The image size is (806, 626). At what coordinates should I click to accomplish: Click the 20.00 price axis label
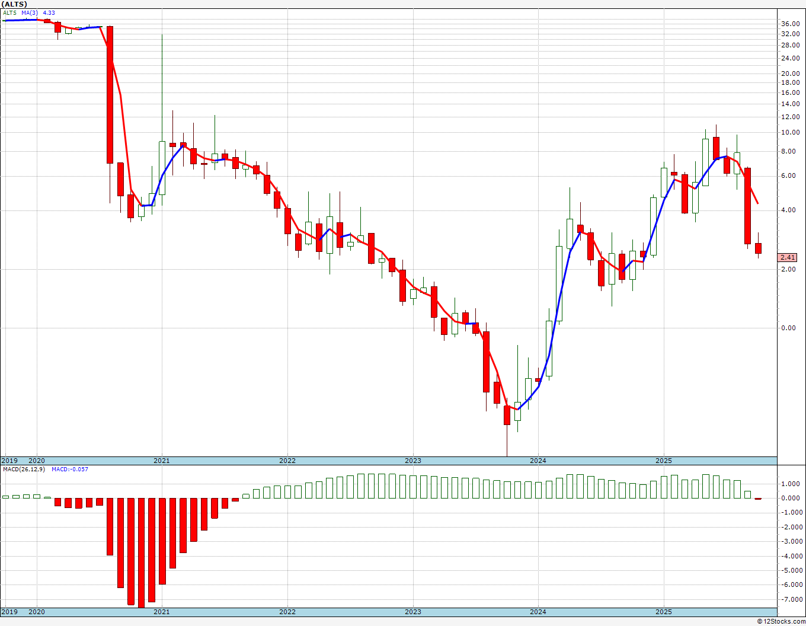pyautogui.click(x=789, y=74)
